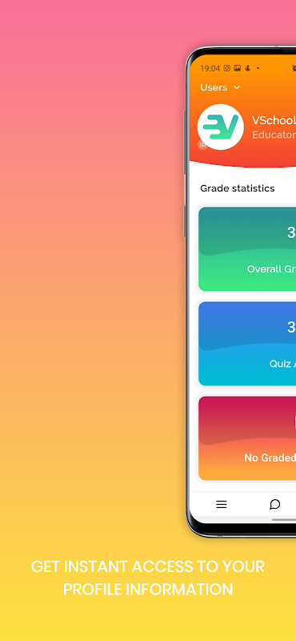Tap the 19:04 clock in status bar
296x641 pixels.
[210, 69]
